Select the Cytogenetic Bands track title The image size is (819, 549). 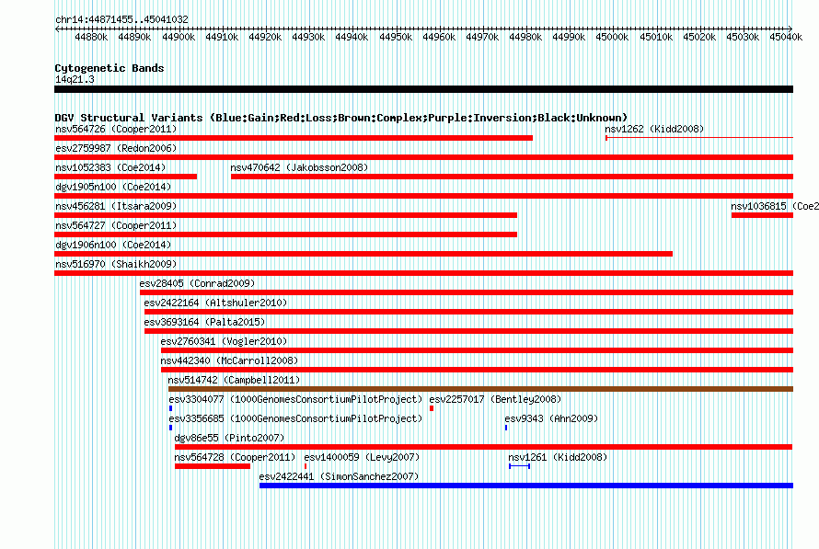click(x=110, y=68)
